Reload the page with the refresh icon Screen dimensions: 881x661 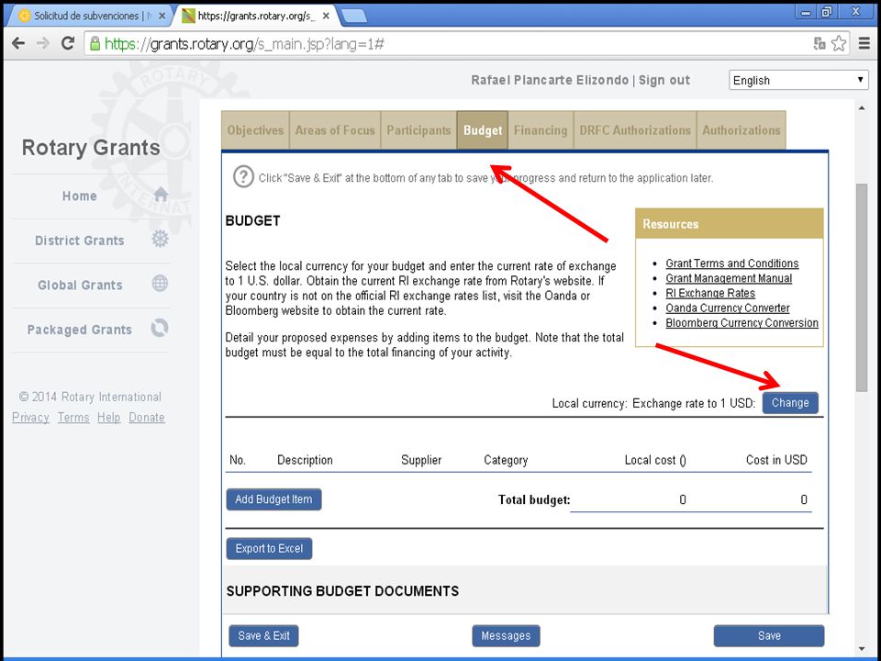pos(68,43)
